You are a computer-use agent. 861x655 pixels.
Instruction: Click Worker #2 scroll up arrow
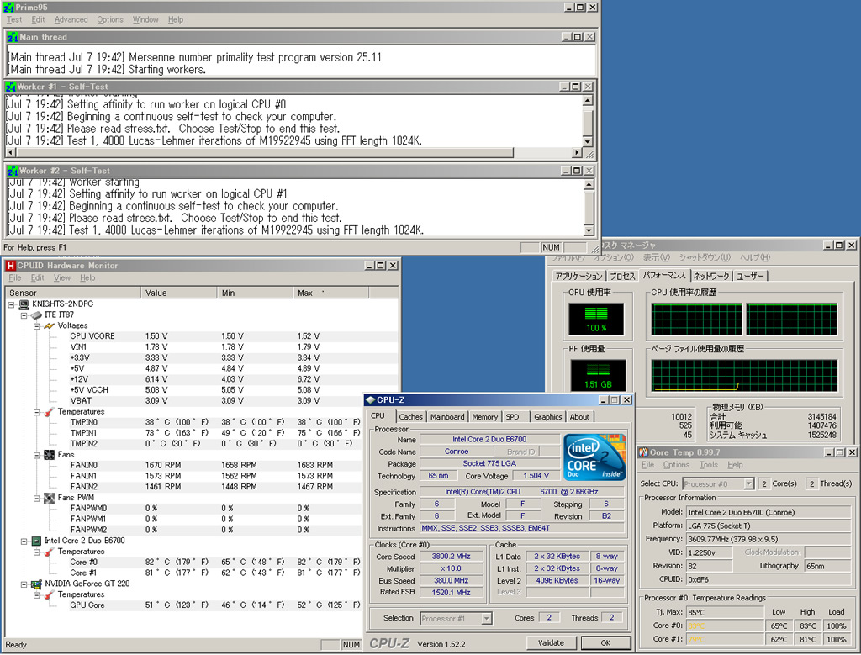click(x=589, y=184)
